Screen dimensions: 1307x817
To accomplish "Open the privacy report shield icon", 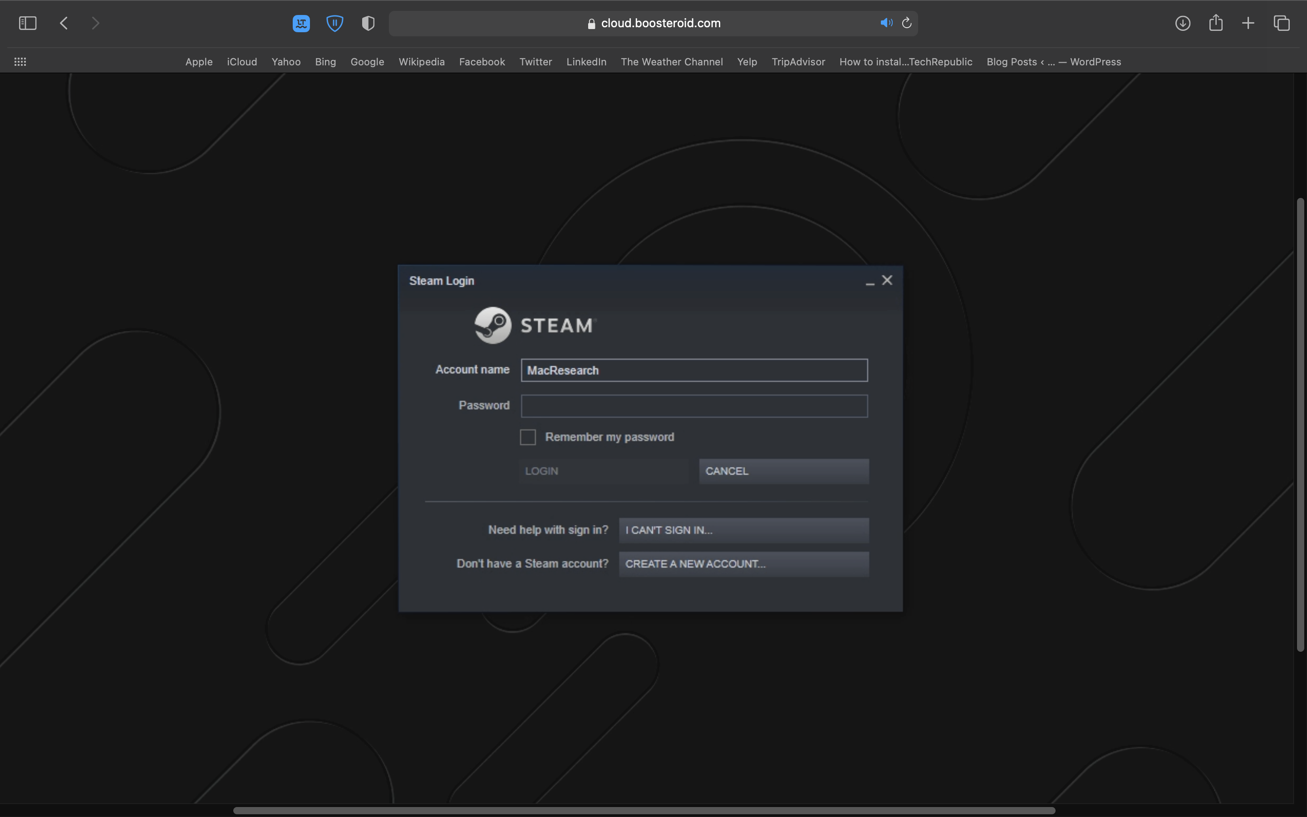I will (369, 23).
